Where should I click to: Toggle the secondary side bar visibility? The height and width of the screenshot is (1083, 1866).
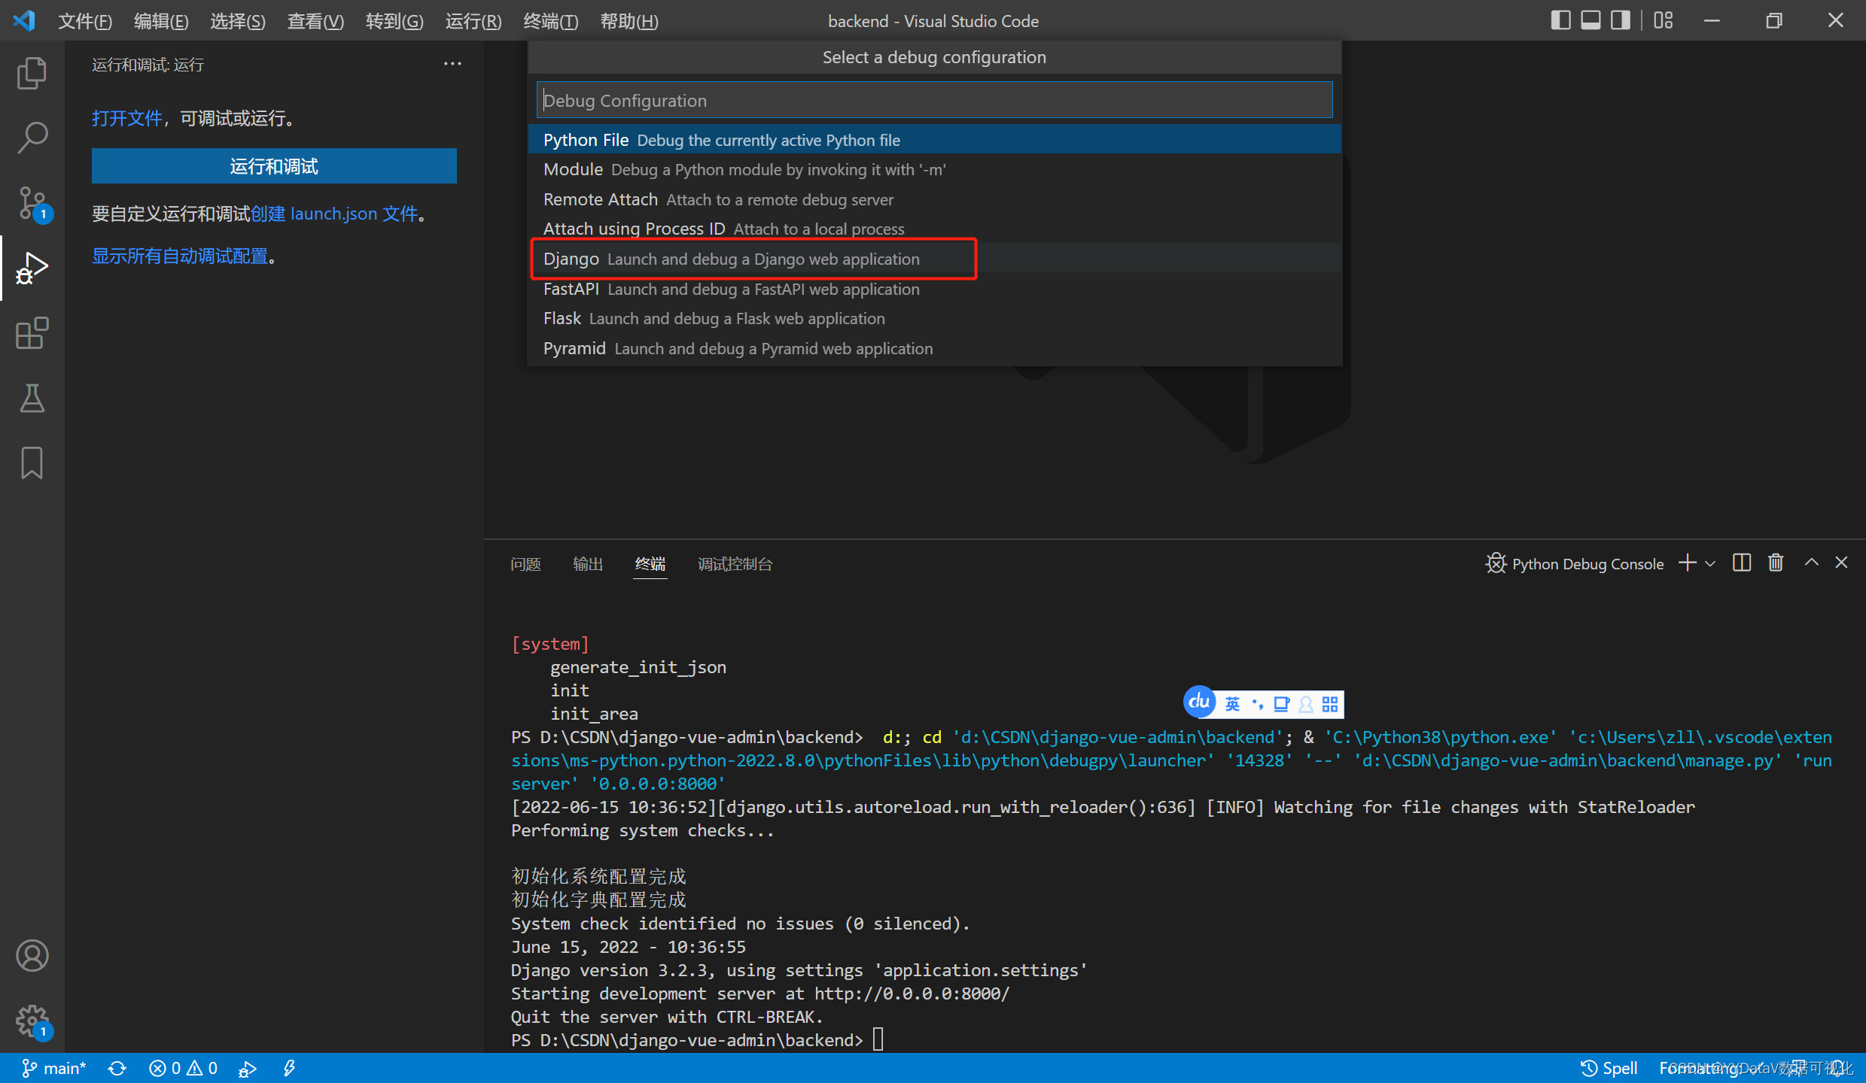coord(1619,20)
